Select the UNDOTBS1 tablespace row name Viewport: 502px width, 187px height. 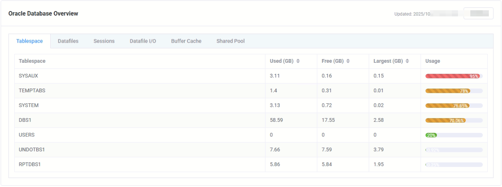pos(32,150)
